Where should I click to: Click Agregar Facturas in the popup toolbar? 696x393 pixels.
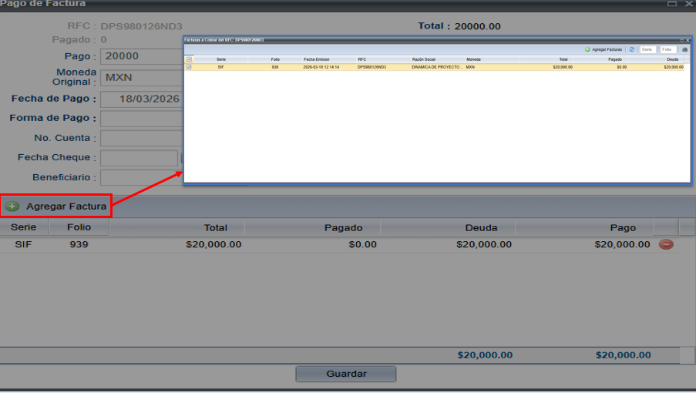coord(604,49)
